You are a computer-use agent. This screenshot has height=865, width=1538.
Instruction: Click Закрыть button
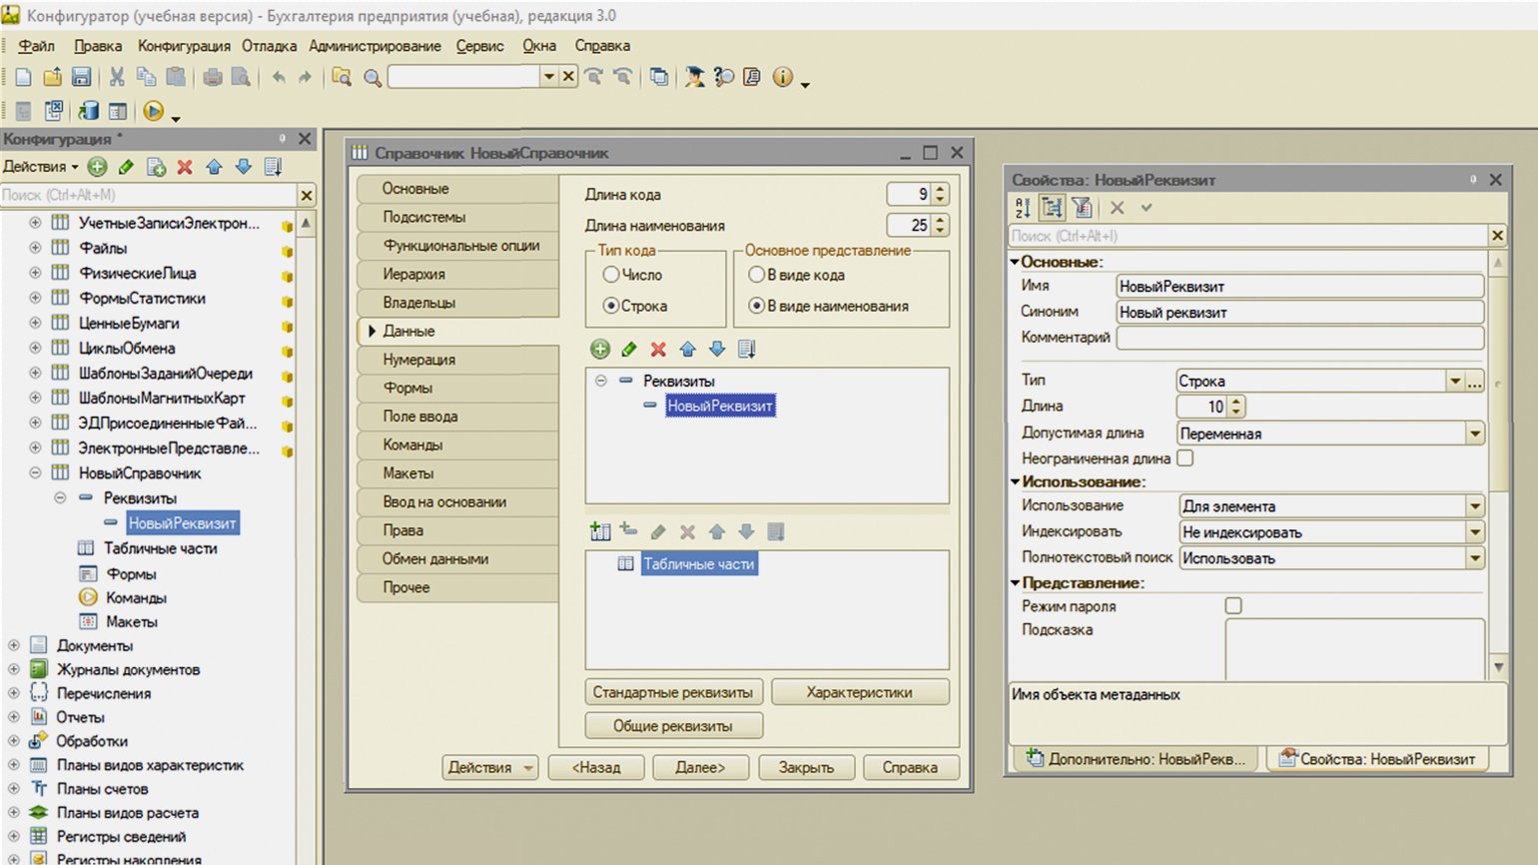[x=806, y=767]
